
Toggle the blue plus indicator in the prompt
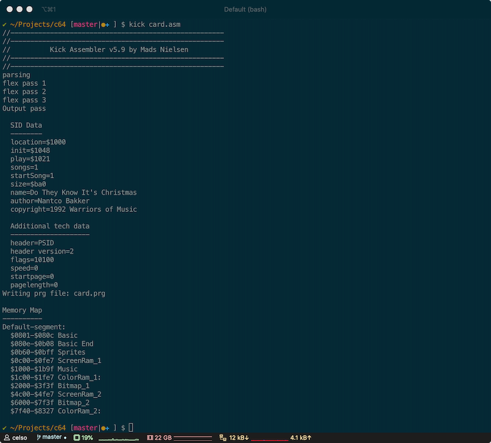[107, 25]
